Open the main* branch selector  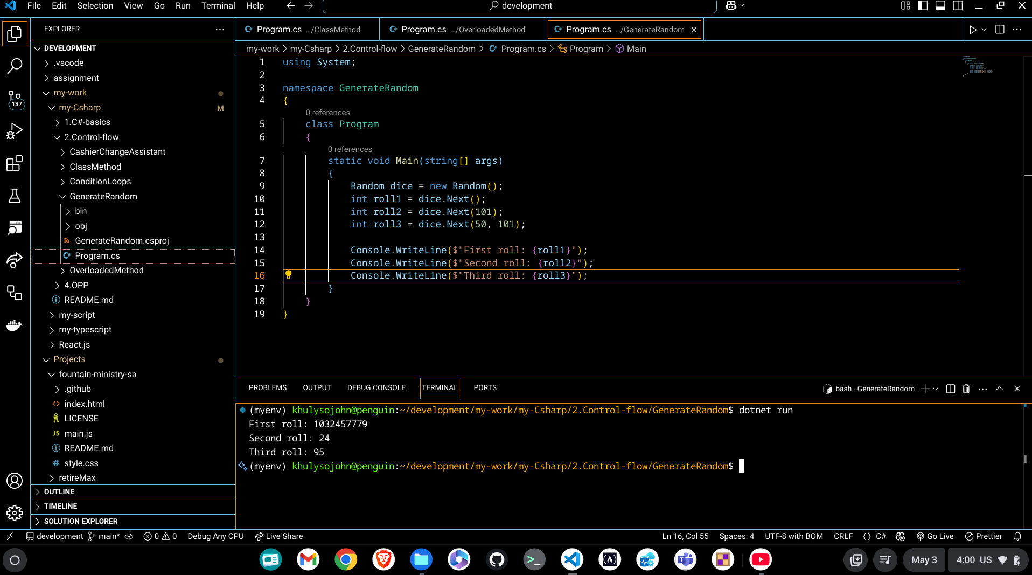click(x=104, y=536)
